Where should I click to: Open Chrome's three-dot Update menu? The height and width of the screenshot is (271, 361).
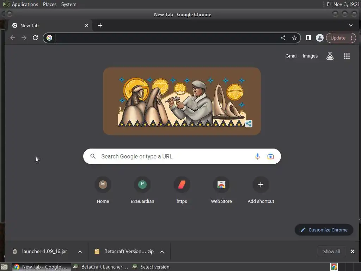coord(351,38)
